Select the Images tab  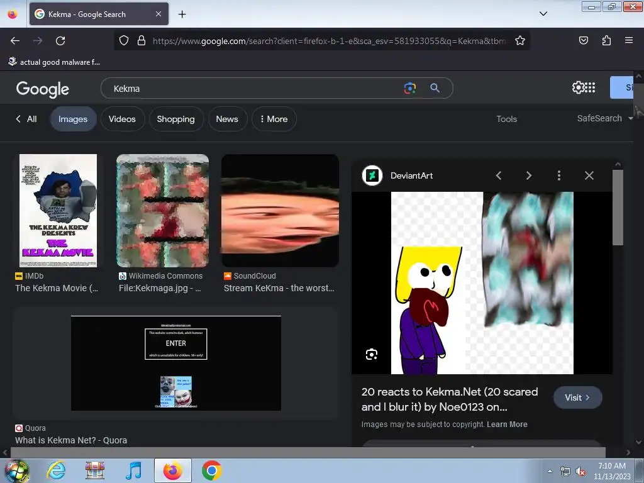tap(73, 119)
